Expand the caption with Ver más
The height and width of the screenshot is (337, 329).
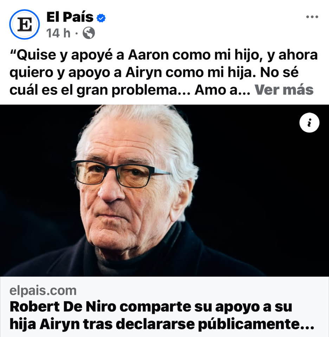(284, 90)
